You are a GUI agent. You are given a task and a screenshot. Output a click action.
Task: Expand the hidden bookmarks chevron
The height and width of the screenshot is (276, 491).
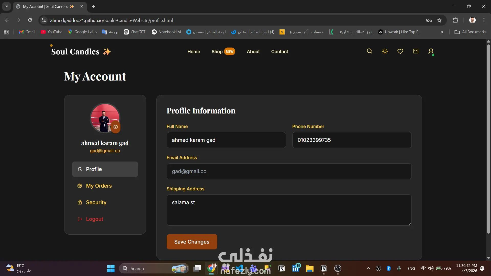point(442,32)
